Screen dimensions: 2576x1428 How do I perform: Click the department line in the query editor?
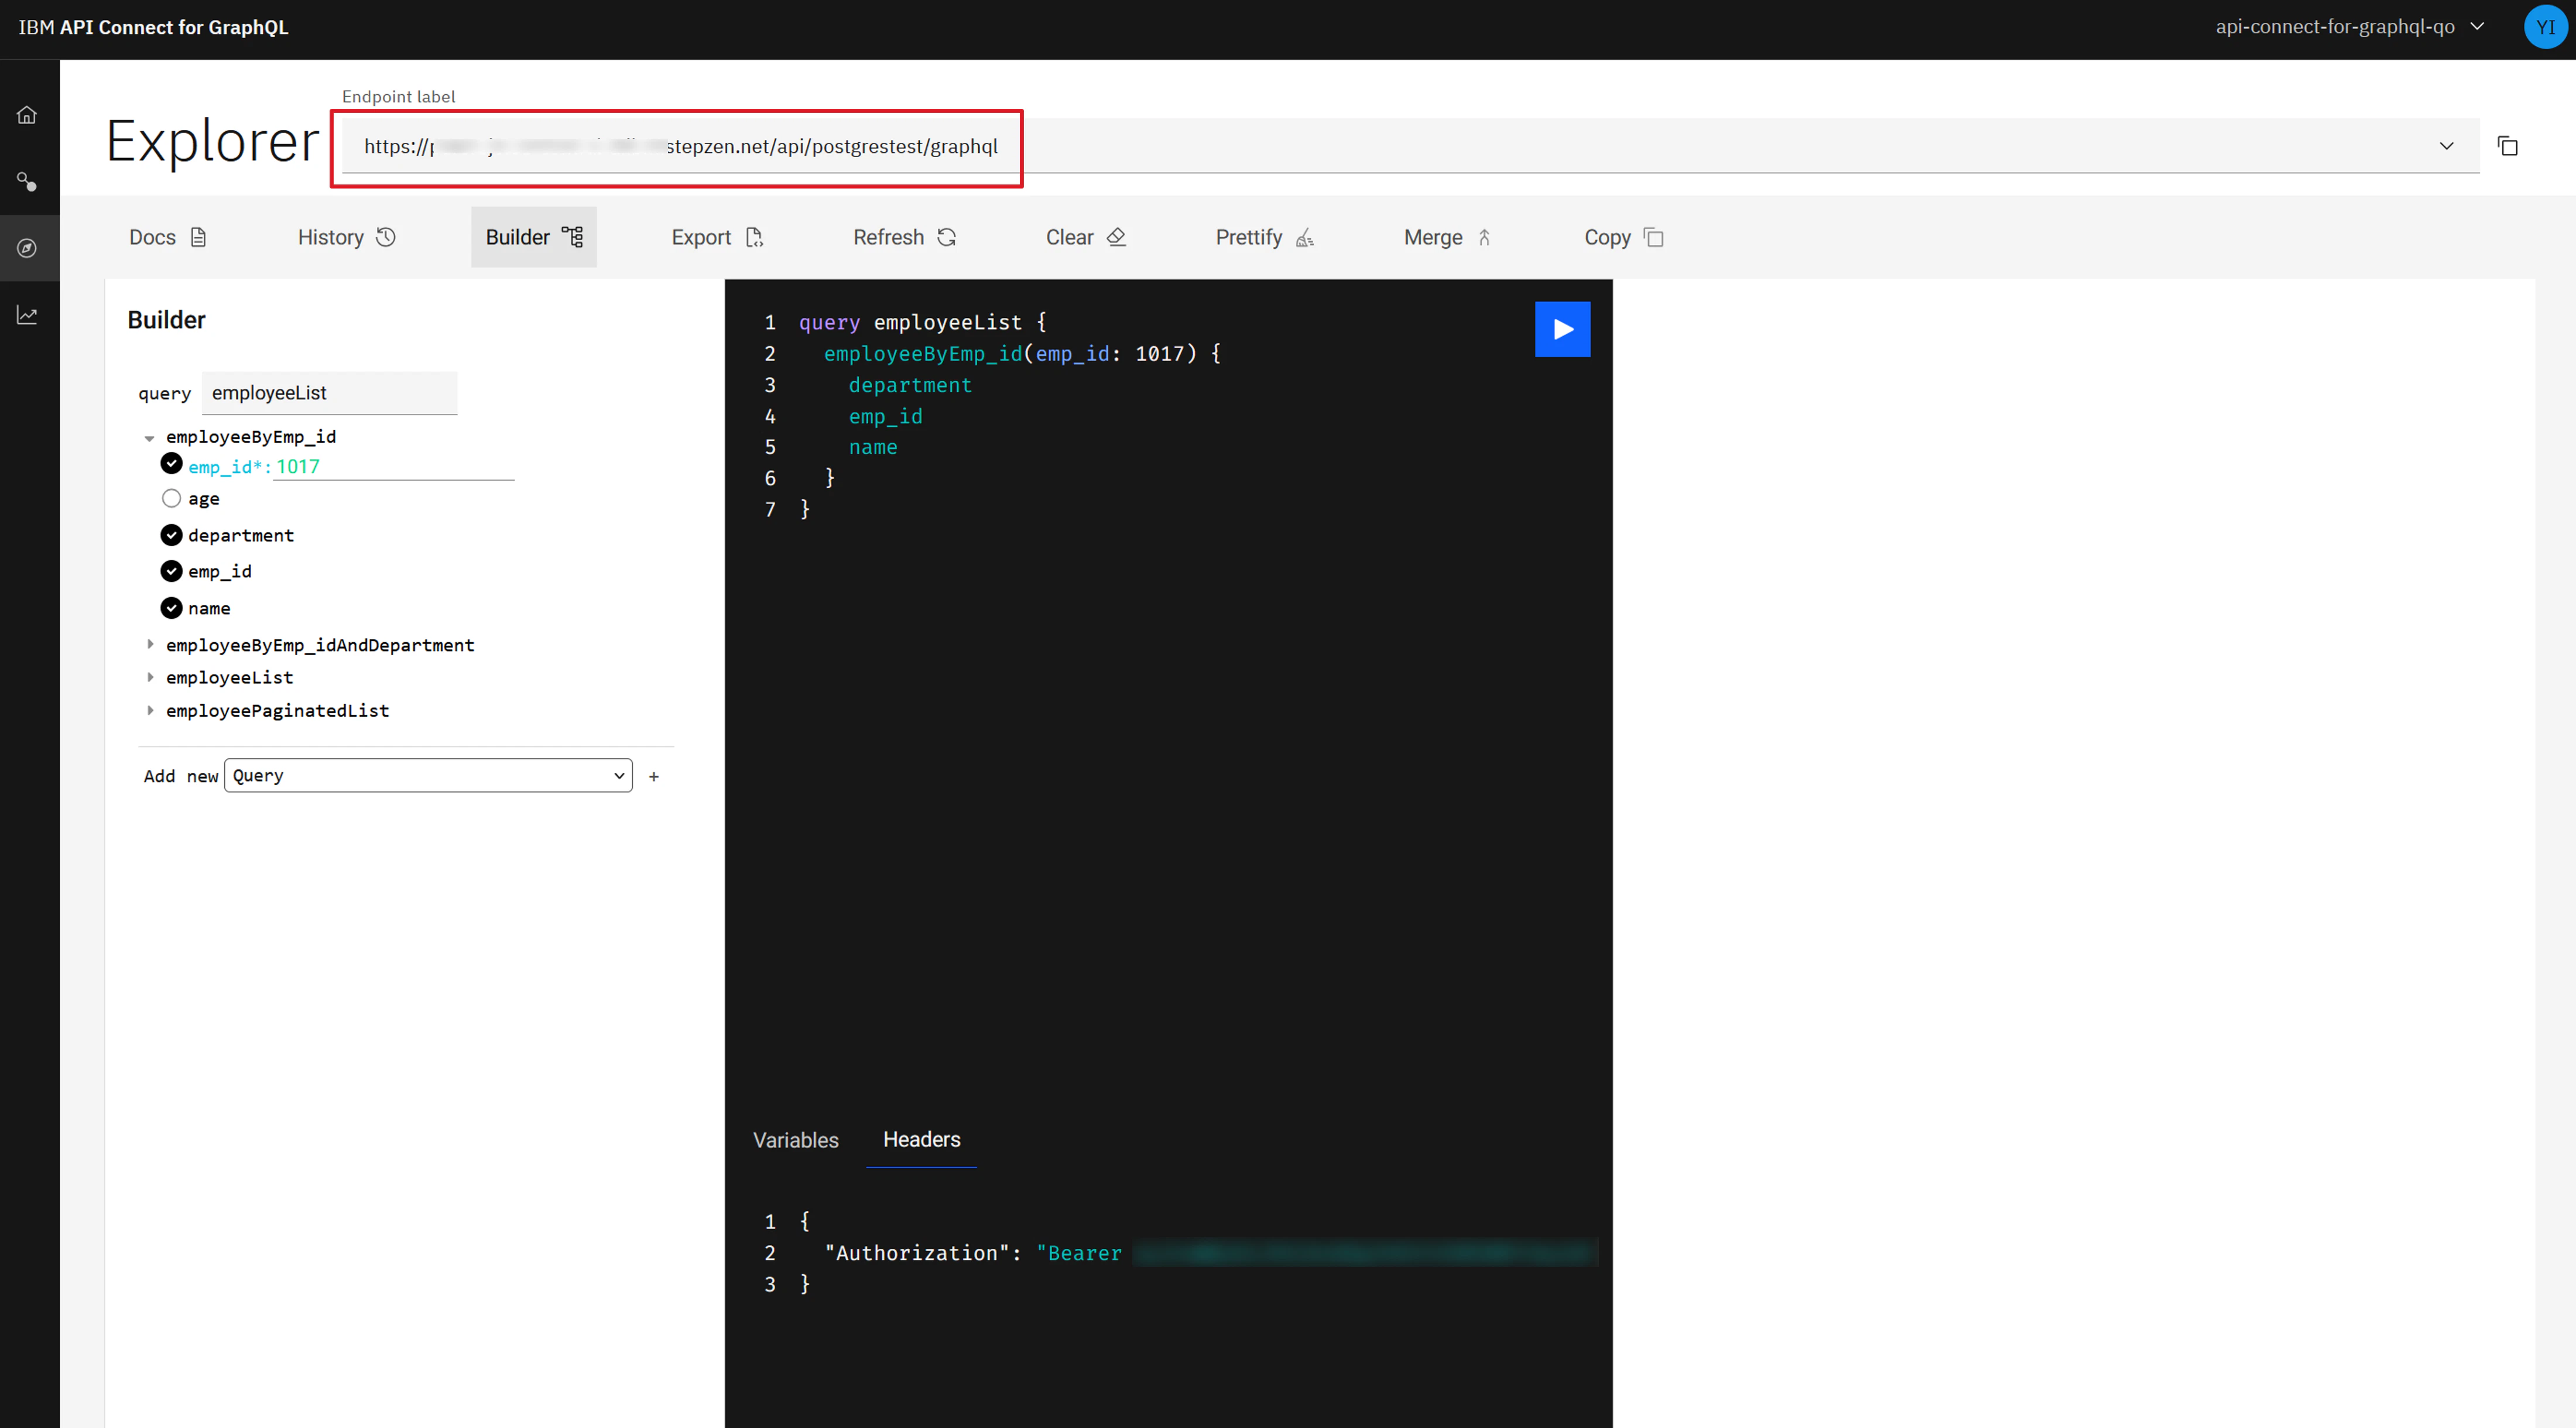coord(910,385)
